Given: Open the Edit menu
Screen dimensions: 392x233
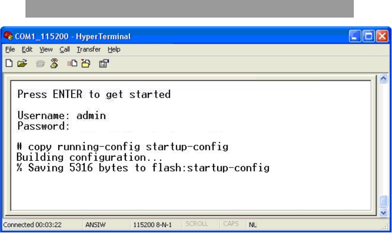Looking at the screenshot, I should click(27, 49).
